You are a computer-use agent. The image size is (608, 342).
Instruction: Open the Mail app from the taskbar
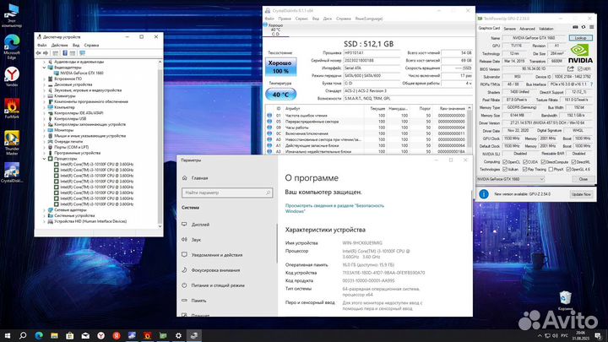pos(85,335)
